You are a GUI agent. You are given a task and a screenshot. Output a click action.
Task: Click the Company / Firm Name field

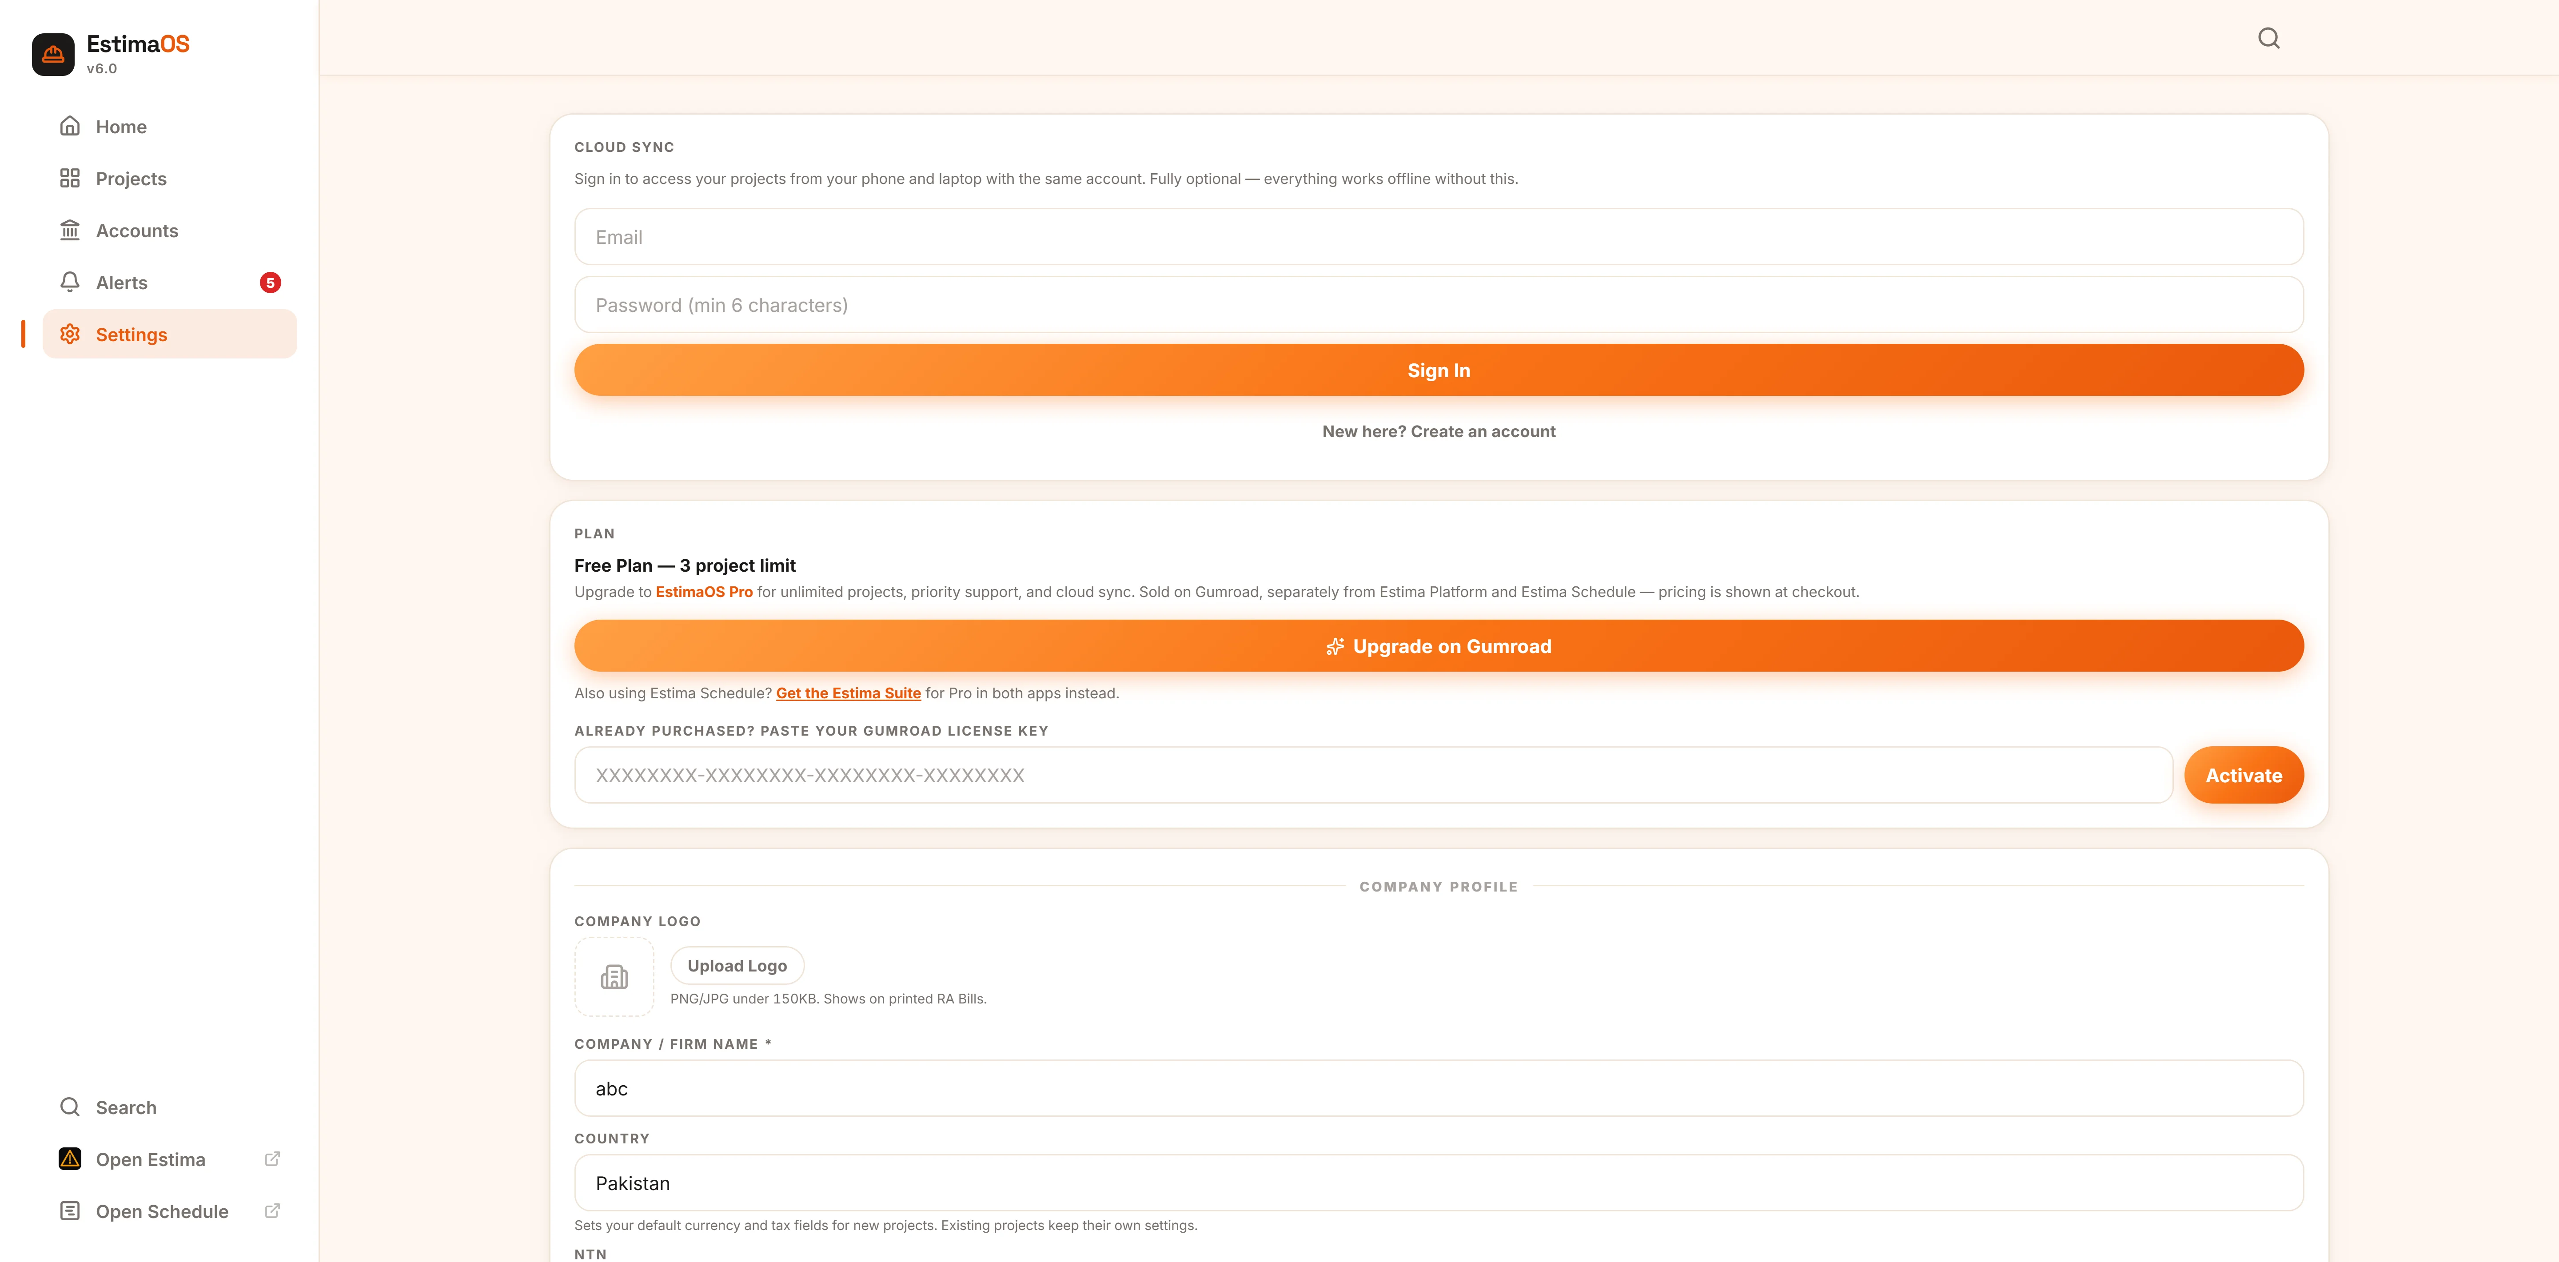pyautogui.click(x=1439, y=1088)
